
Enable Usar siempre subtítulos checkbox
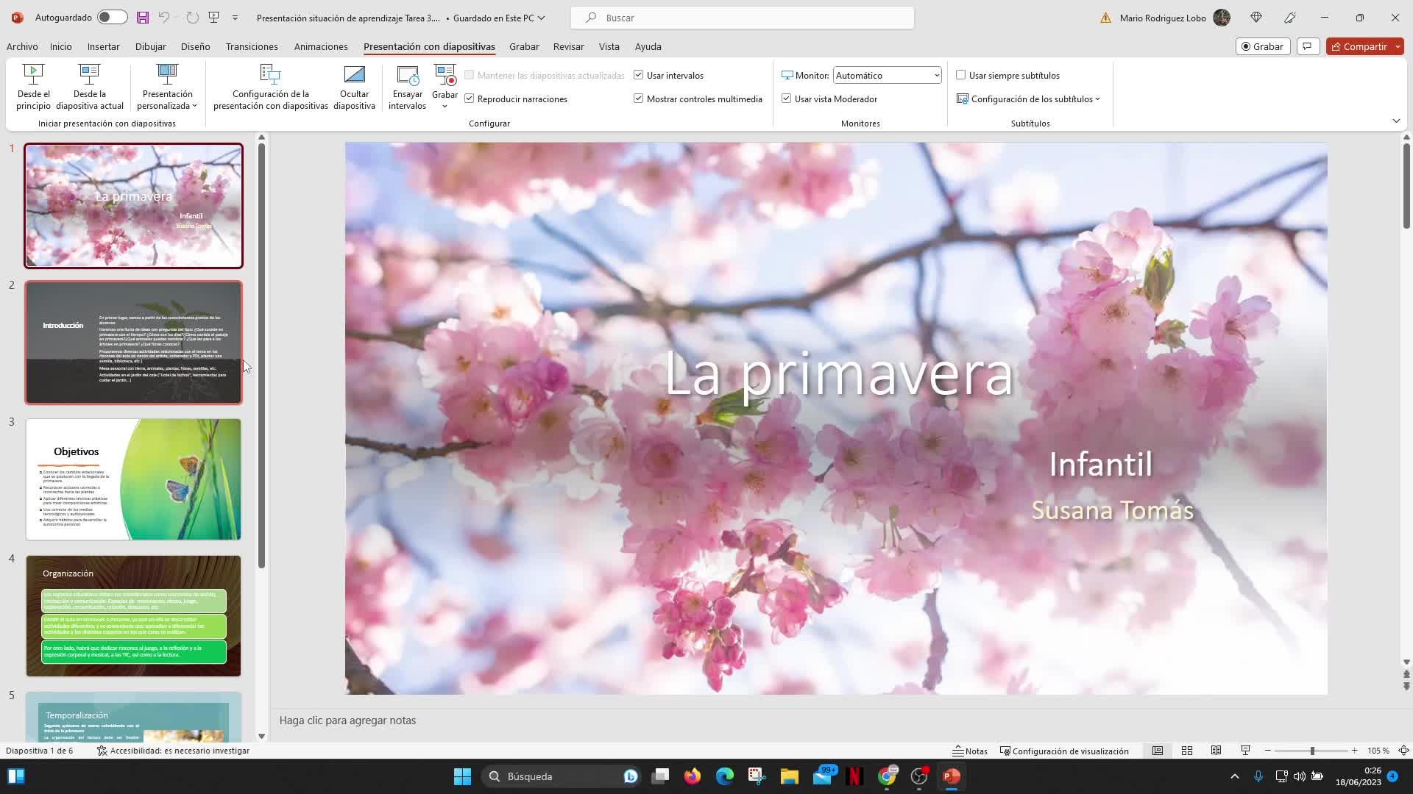(960, 75)
